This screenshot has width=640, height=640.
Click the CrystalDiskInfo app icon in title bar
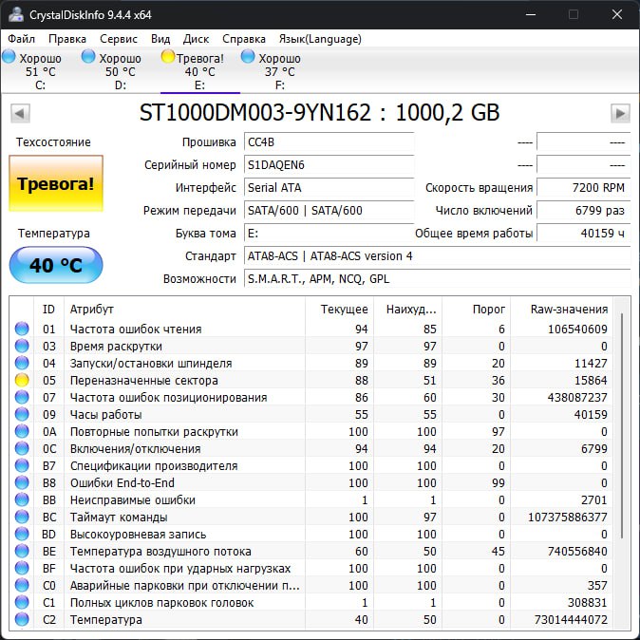click(16, 14)
